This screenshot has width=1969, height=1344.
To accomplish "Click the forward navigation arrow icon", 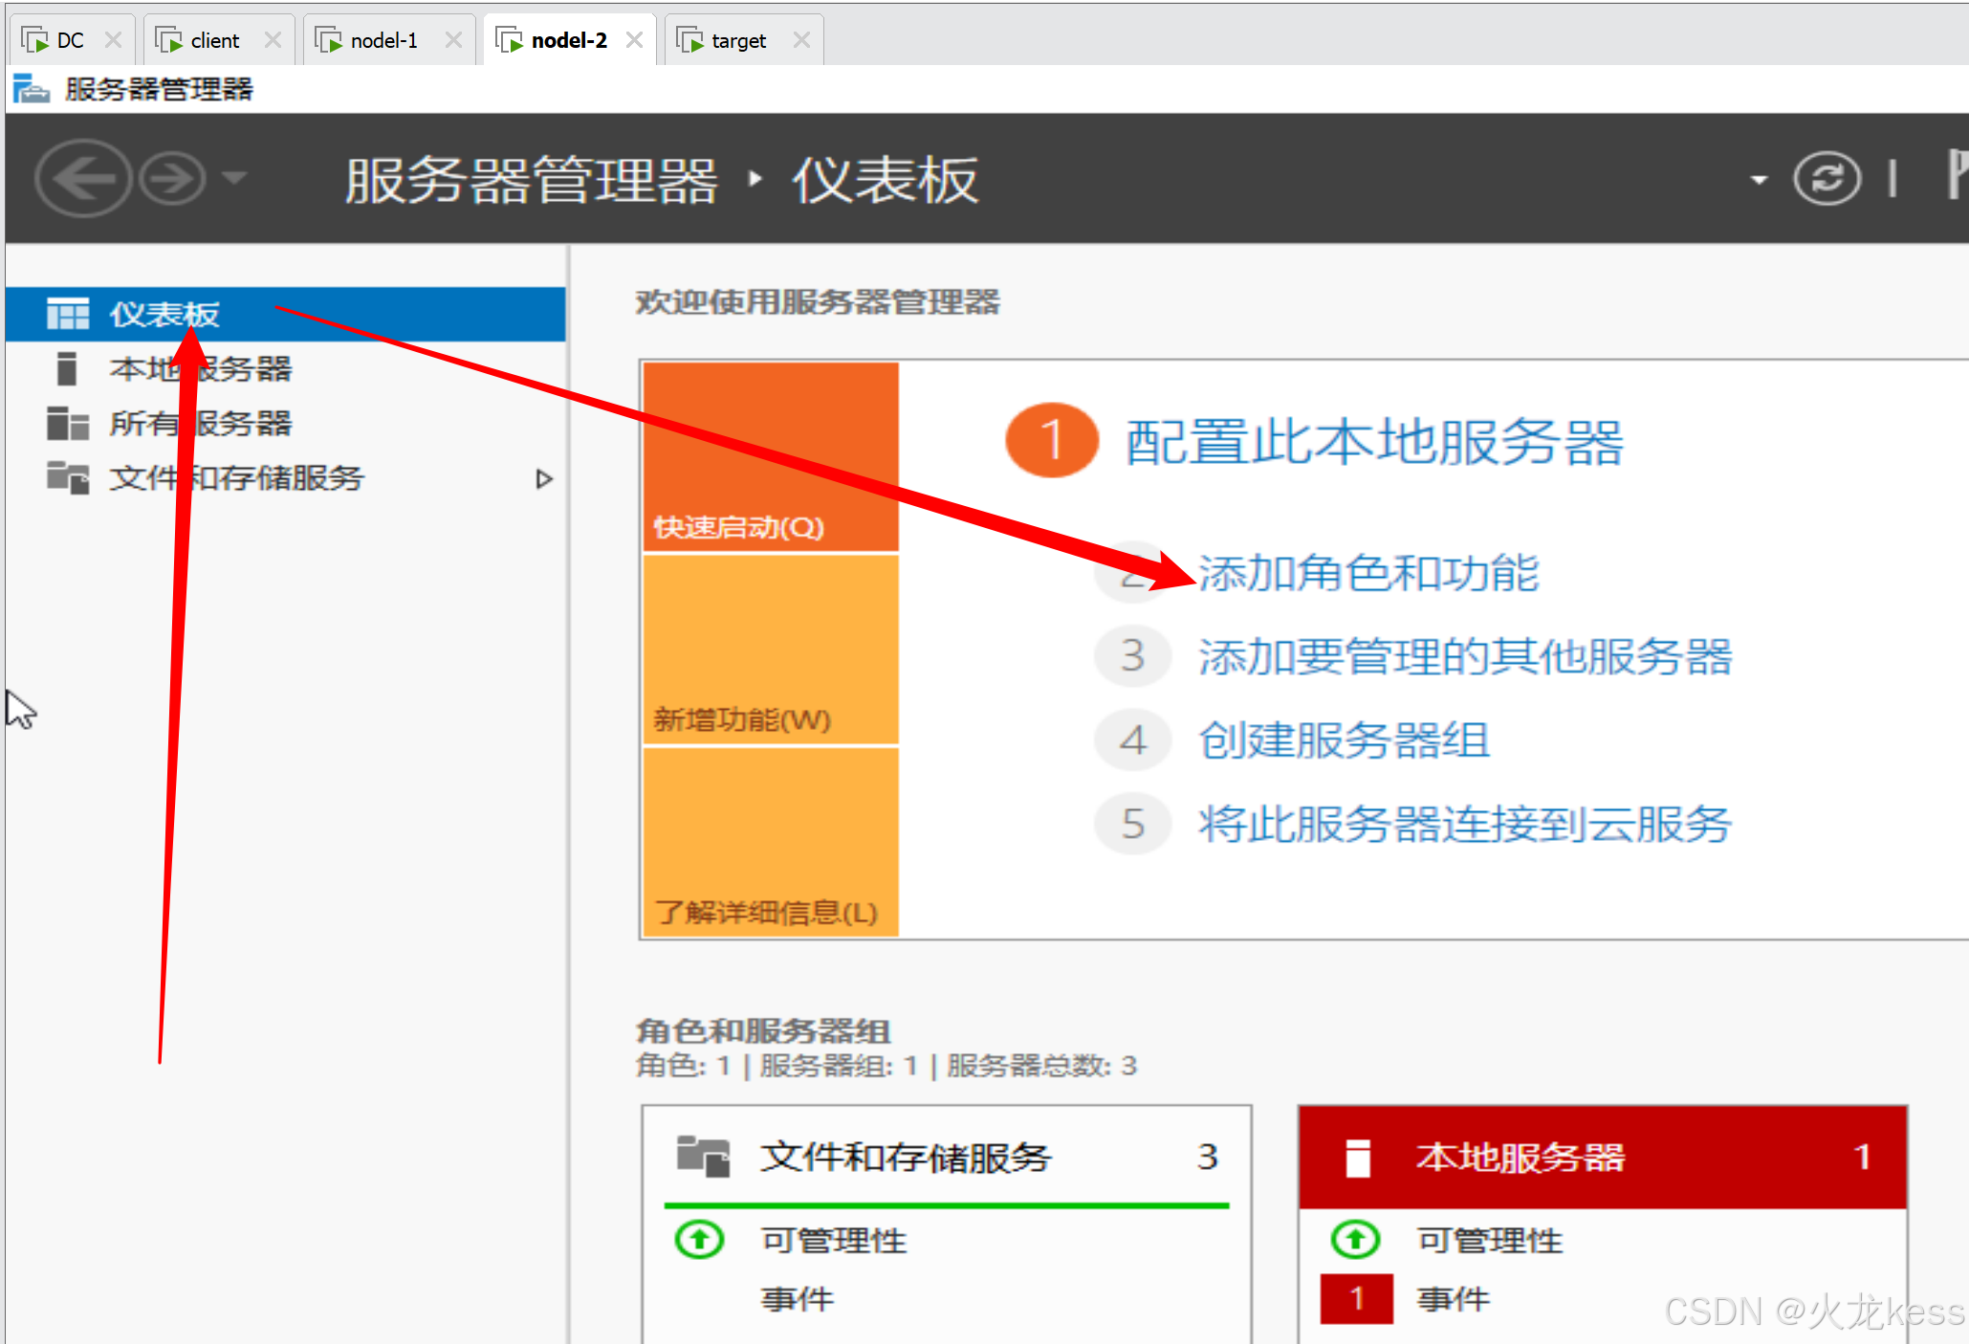I will point(173,178).
